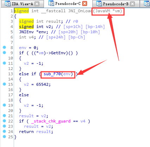Click the Pseudocode-B document icon
150x147 pixels.
pos(99,4)
